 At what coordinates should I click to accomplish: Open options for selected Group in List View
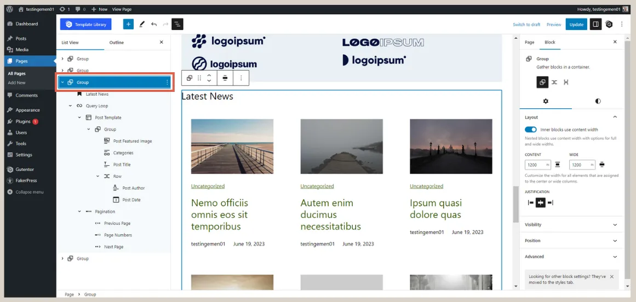(167, 82)
